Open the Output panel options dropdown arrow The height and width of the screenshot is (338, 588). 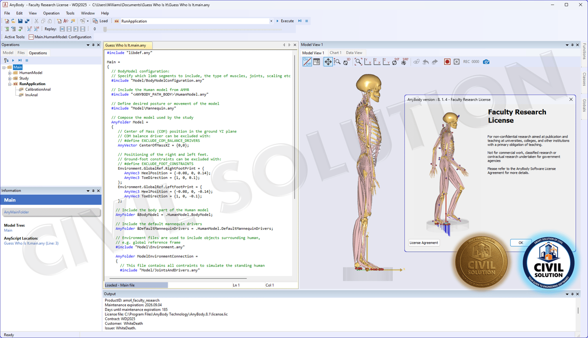pyautogui.click(x=567, y=294)
